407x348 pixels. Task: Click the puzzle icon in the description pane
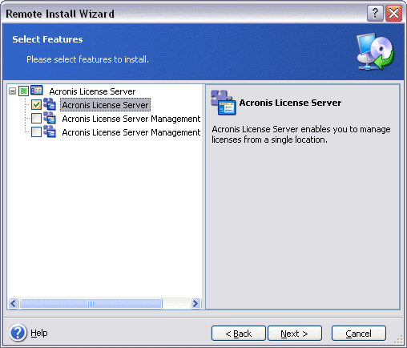(x=224, y=103)
